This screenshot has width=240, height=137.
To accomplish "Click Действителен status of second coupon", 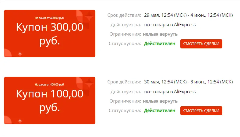I will [160, 111].
